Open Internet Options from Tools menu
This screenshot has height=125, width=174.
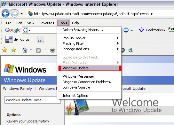pyautogui.click(x=89, y=96)
